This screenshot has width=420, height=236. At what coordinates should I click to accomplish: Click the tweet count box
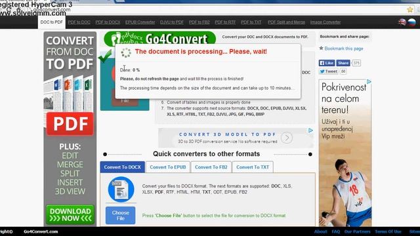pyautogui.click(x=343, y=71)
